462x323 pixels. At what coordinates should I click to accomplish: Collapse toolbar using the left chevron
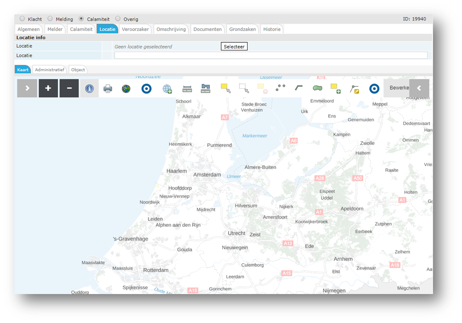click(x=419, y=88)
